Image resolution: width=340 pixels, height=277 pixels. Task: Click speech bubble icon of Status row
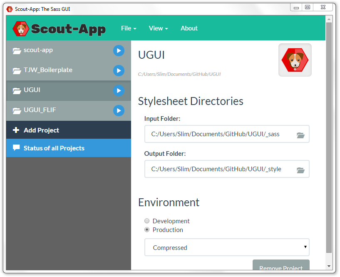point(16,147)
